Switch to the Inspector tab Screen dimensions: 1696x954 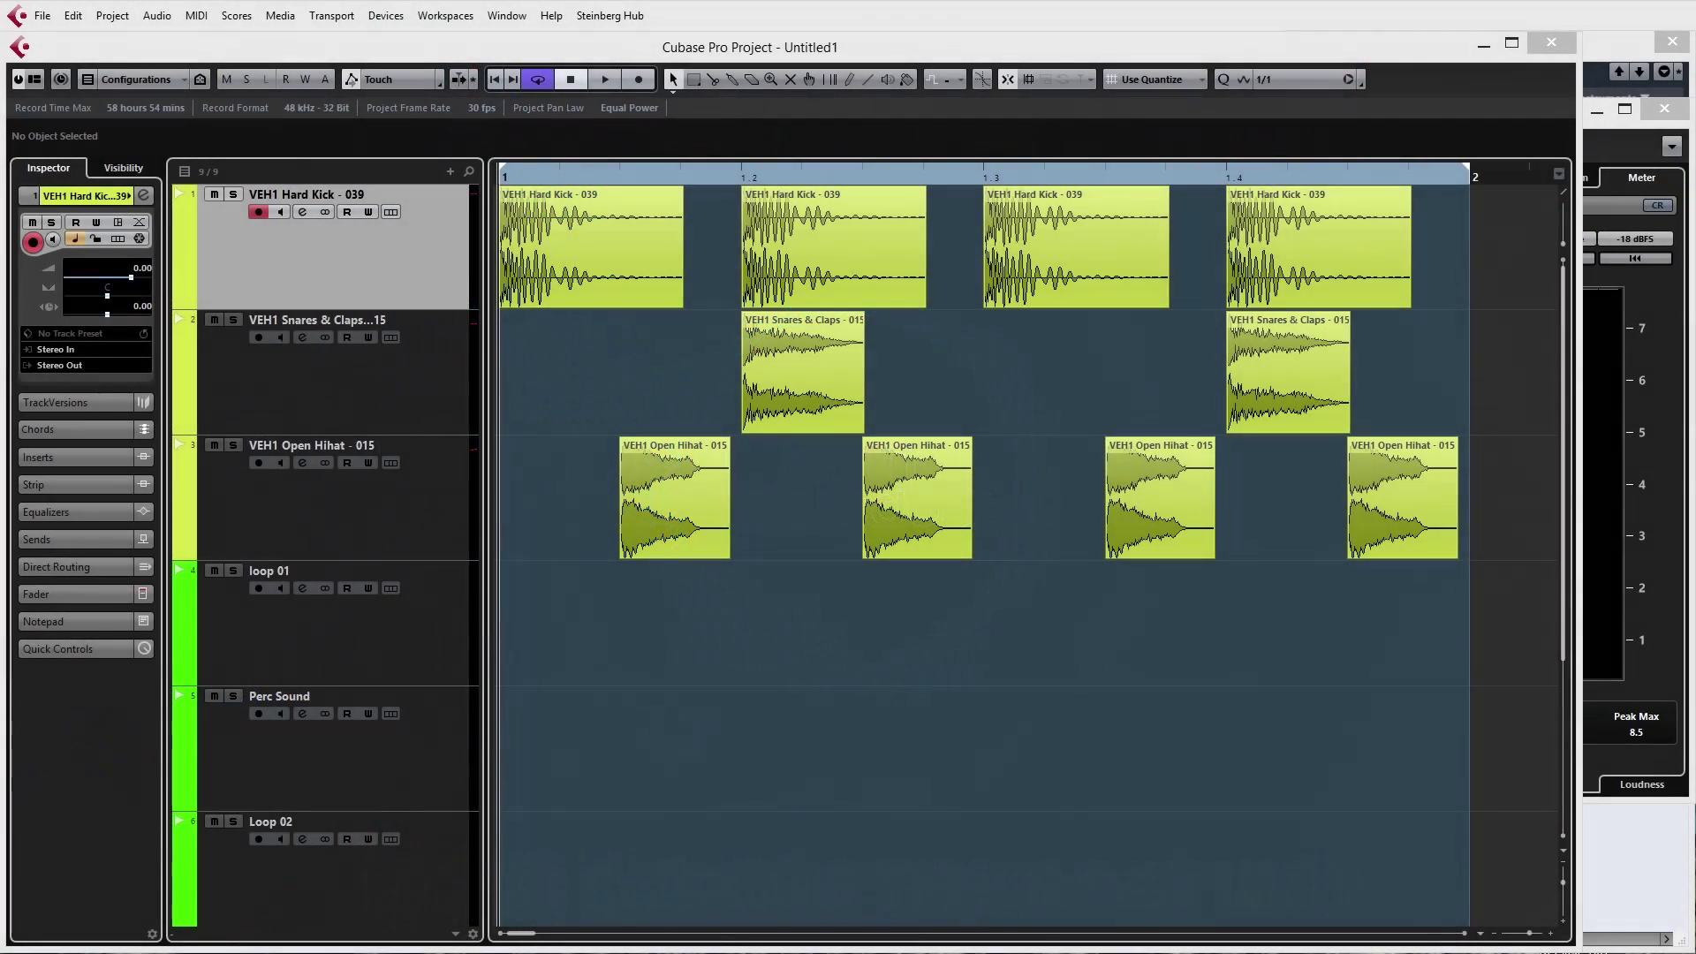[x=49, y=168]
